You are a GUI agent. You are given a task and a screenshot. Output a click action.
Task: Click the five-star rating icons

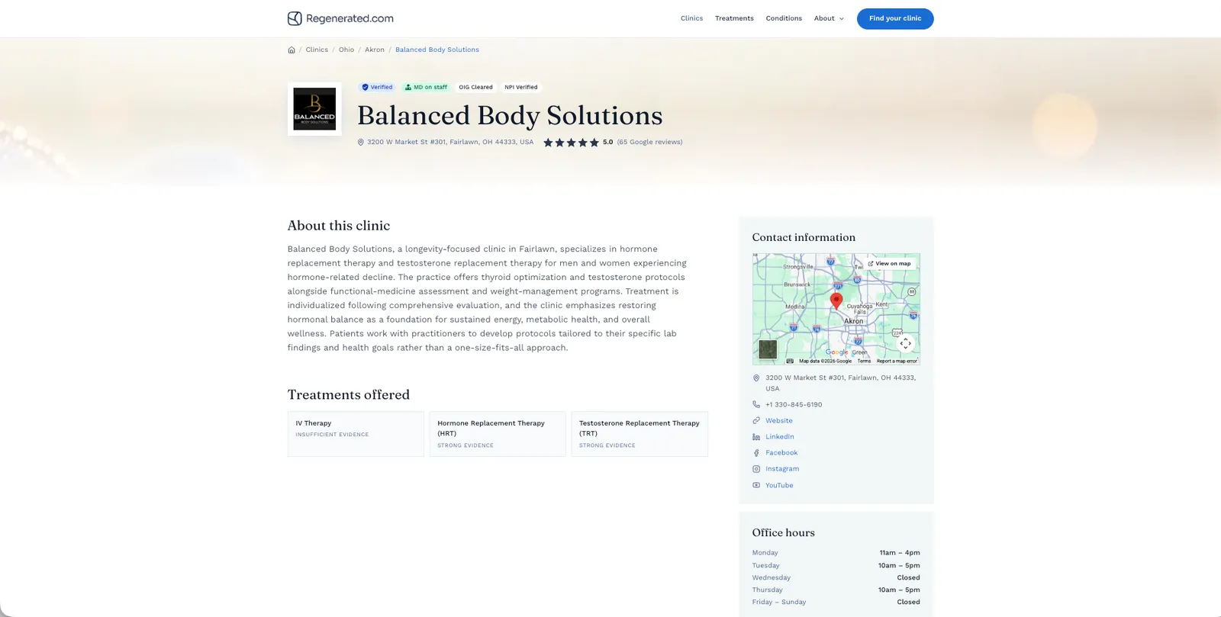click(571, 142)
